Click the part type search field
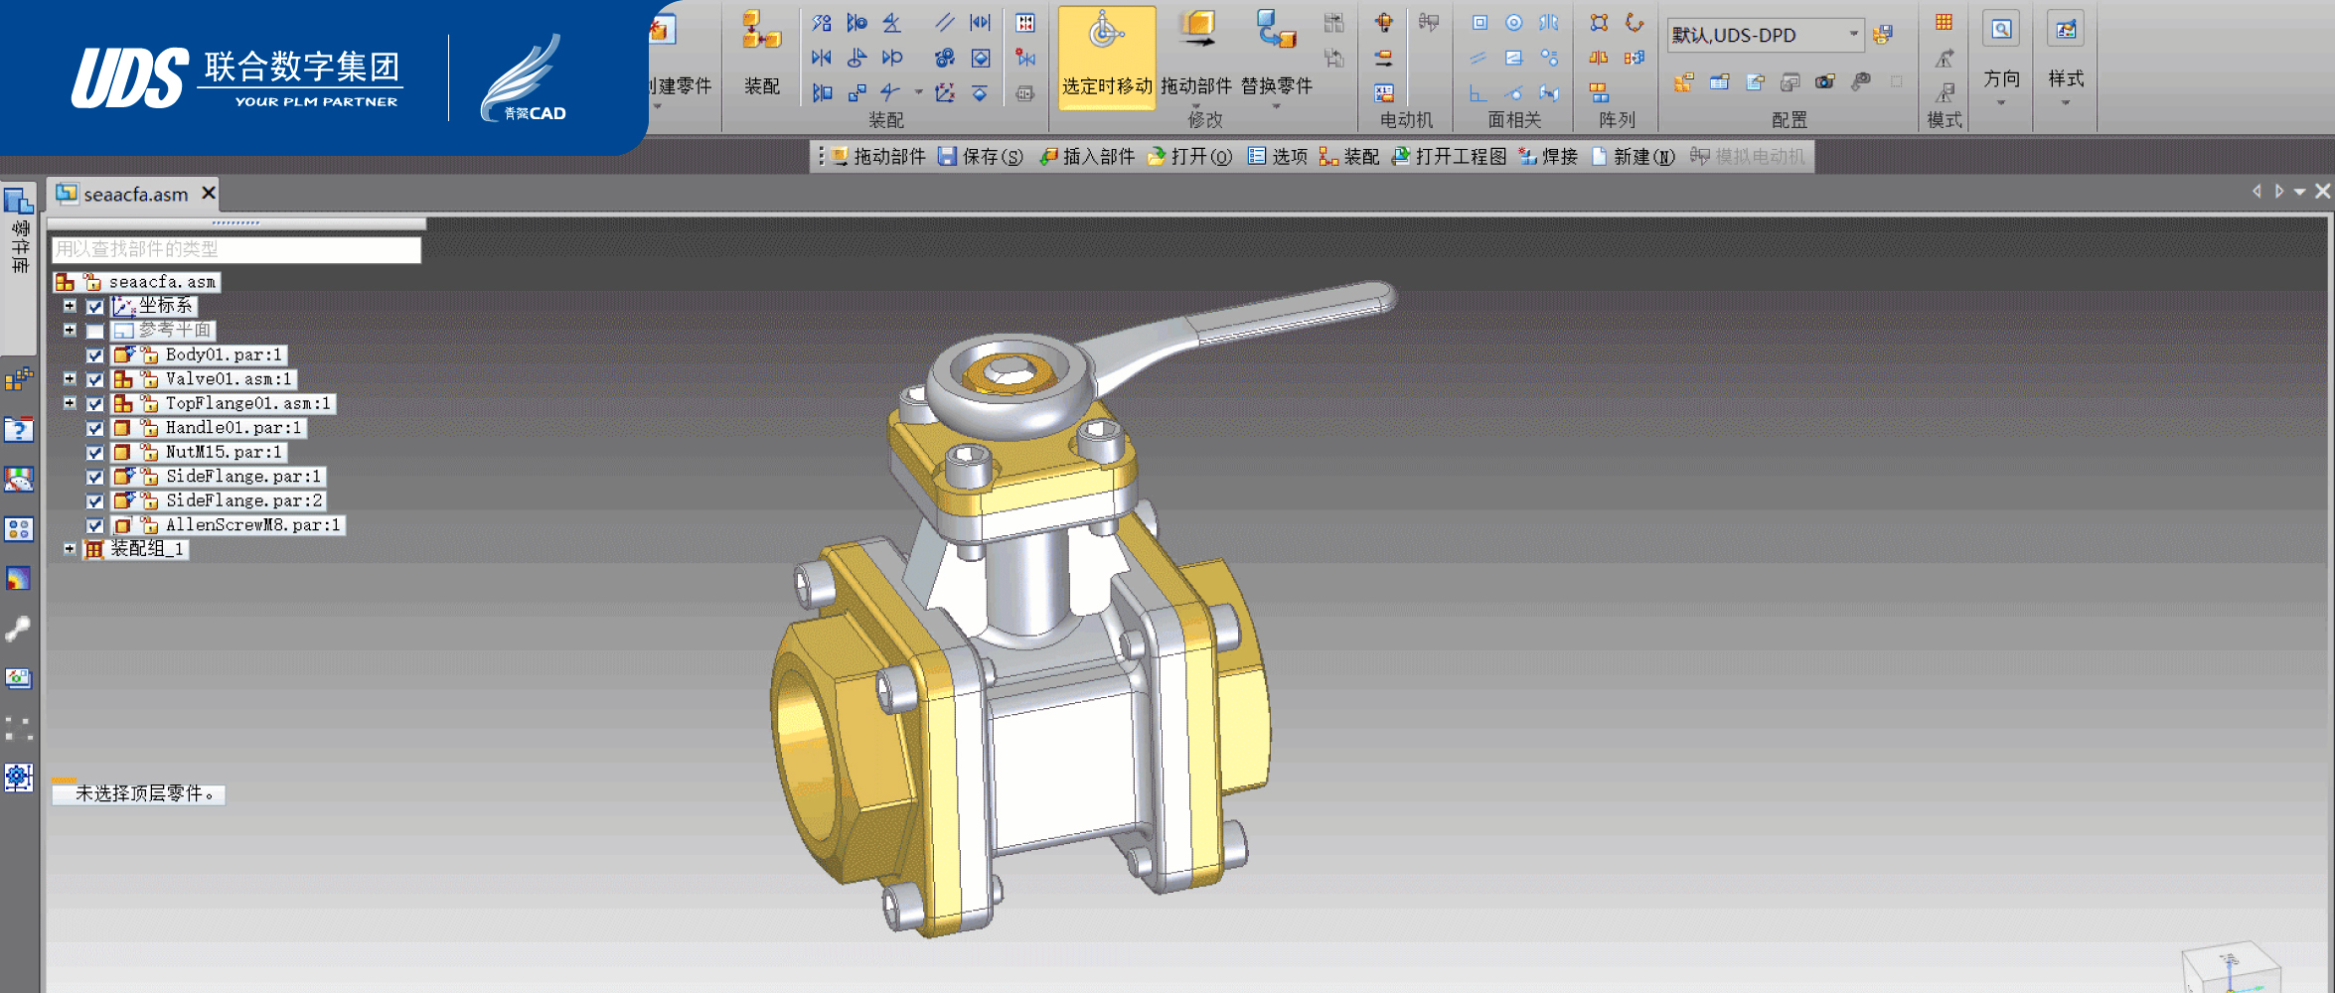2335x993 pixels. [235, 249]
